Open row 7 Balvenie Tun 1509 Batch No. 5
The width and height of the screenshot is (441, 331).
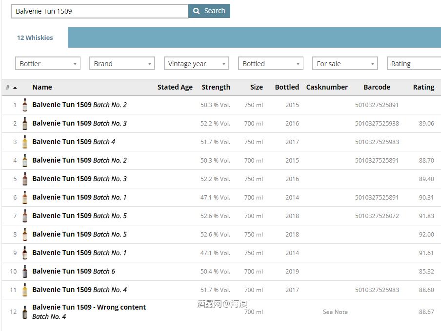click(x=80, y=216)
